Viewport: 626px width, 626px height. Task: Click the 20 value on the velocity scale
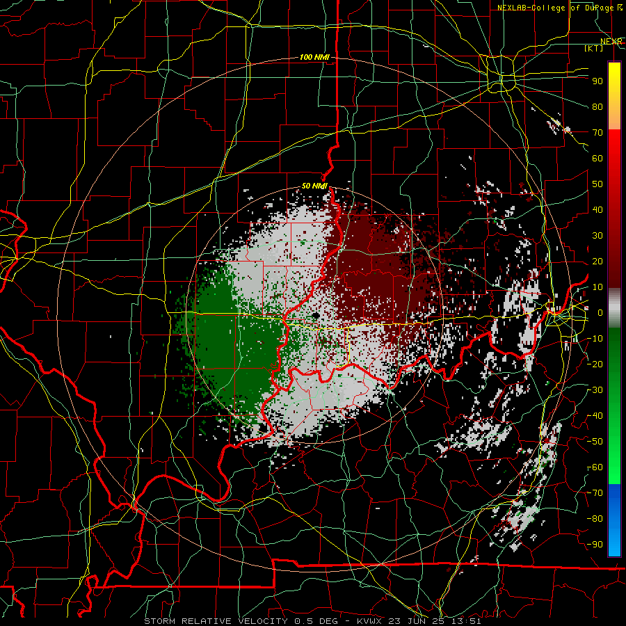[597, 261]
